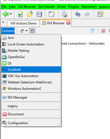Click the blue filter funnel icon
Image resolution: width=110 pixels, height=139 pixels.
(x=93, y=31)
